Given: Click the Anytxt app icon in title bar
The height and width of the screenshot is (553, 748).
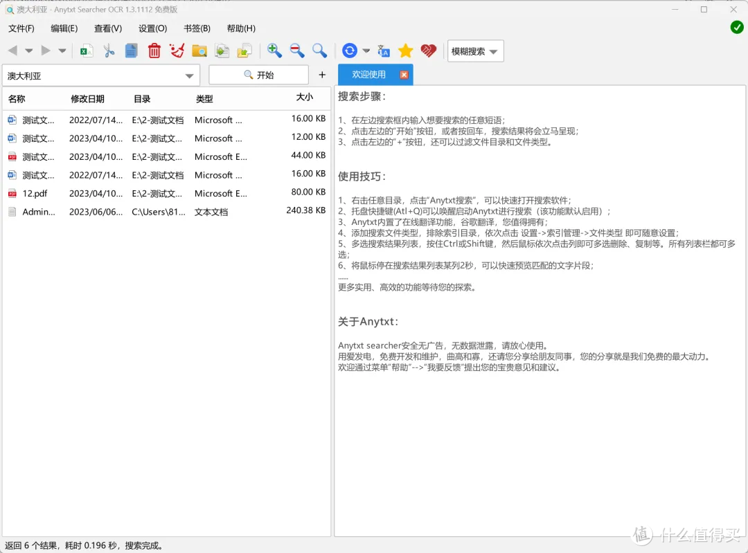Looking at the screenshot, I should coord(10,10).
